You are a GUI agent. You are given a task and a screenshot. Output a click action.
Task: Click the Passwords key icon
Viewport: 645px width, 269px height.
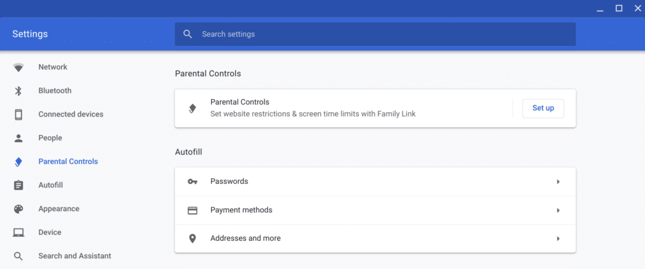click(193, 181)
